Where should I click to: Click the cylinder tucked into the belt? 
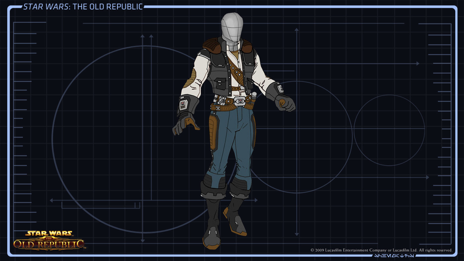click(253, 98)
